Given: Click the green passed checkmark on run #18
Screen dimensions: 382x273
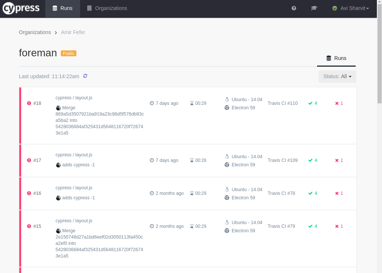Looking at the screenshot, I should (310, 103).
